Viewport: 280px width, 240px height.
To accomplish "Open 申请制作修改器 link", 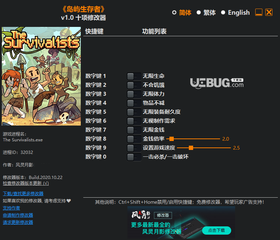I will (18, 215).
